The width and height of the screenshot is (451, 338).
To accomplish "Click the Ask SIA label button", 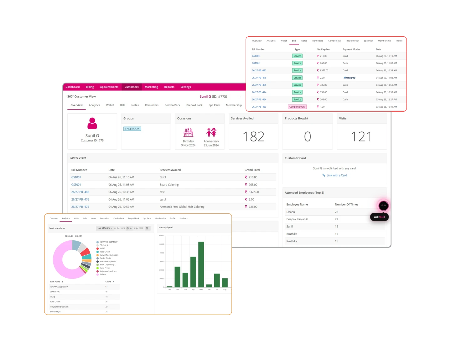I will 379,217.
